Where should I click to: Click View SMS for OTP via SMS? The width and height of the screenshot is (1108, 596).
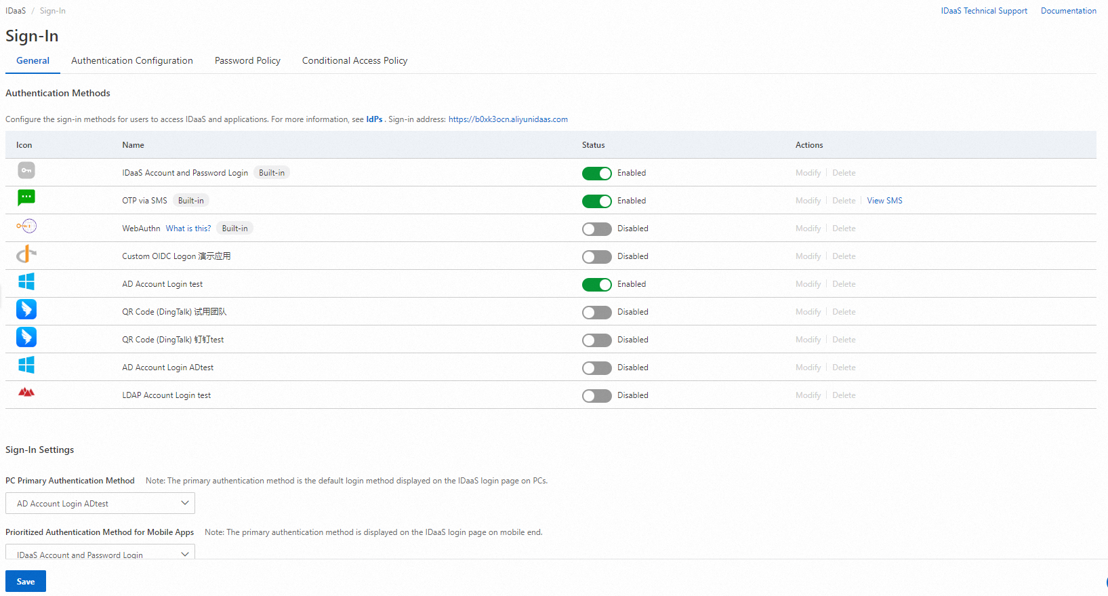(884, 201)
